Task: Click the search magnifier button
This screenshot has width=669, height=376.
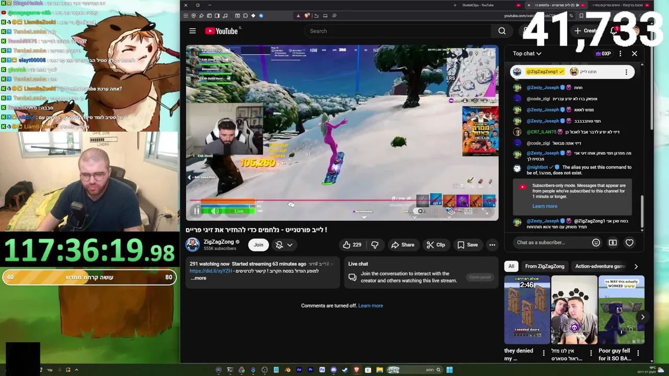Action: [x=502, y=31]
